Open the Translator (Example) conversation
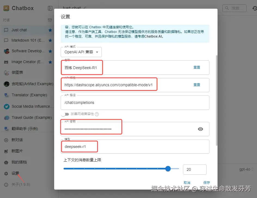257x198 pixels. point(28,95)
